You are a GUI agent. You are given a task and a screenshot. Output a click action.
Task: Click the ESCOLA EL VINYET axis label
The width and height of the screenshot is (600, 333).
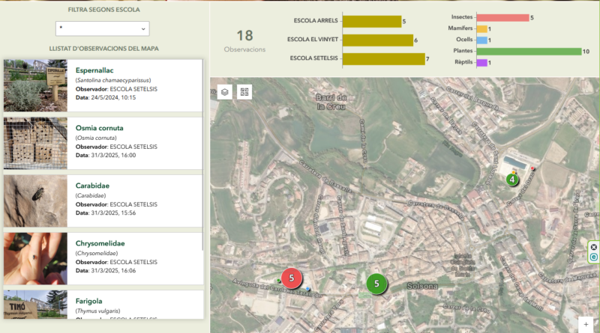313,40
